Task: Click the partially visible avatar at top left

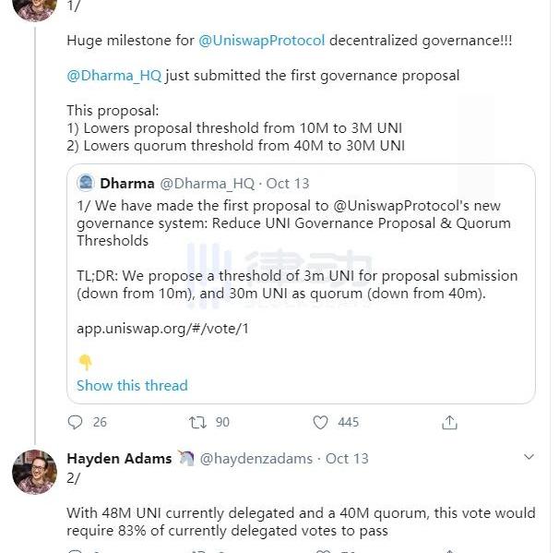Action: point(34,9)
